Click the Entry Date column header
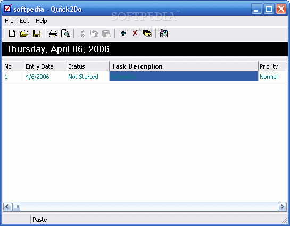The height and width of the screenshot is (226, 290). point(45,66)
